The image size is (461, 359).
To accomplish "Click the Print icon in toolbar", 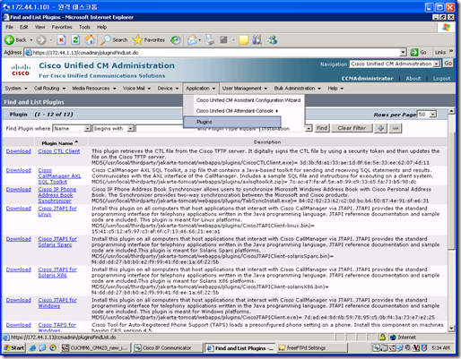I will [x=210, y=39].
